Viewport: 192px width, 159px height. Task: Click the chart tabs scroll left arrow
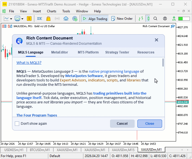[182, 150]
